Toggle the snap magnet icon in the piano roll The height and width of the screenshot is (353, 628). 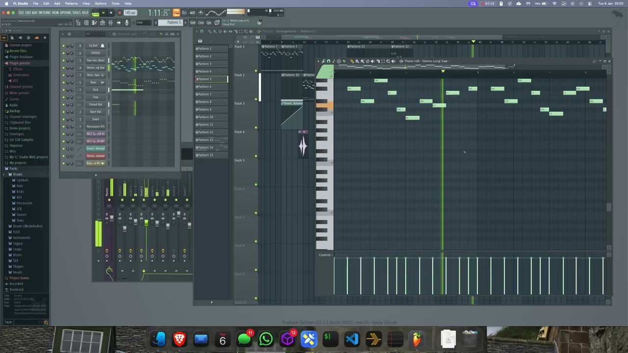click(x=328, y=61)
